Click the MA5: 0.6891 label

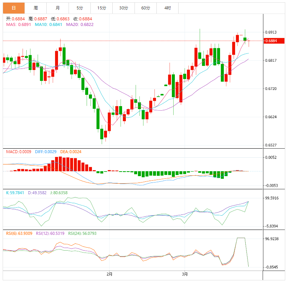tap(18, 24)
